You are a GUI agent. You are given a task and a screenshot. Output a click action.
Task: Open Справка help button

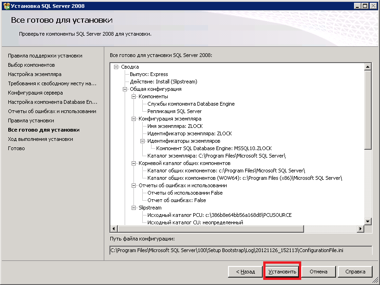click(x=355, y=272)
